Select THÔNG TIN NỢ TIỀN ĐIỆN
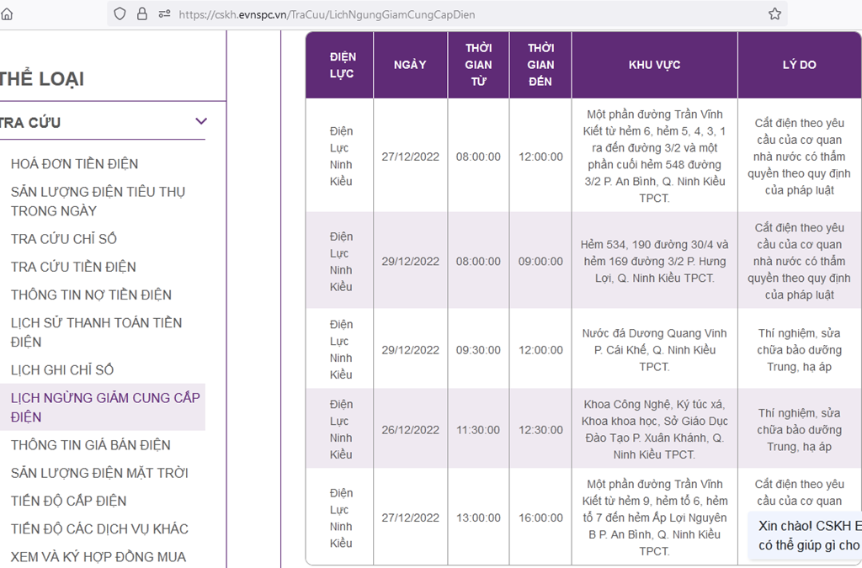This screenshot has height=568, width=862. [x=91, y=295]
